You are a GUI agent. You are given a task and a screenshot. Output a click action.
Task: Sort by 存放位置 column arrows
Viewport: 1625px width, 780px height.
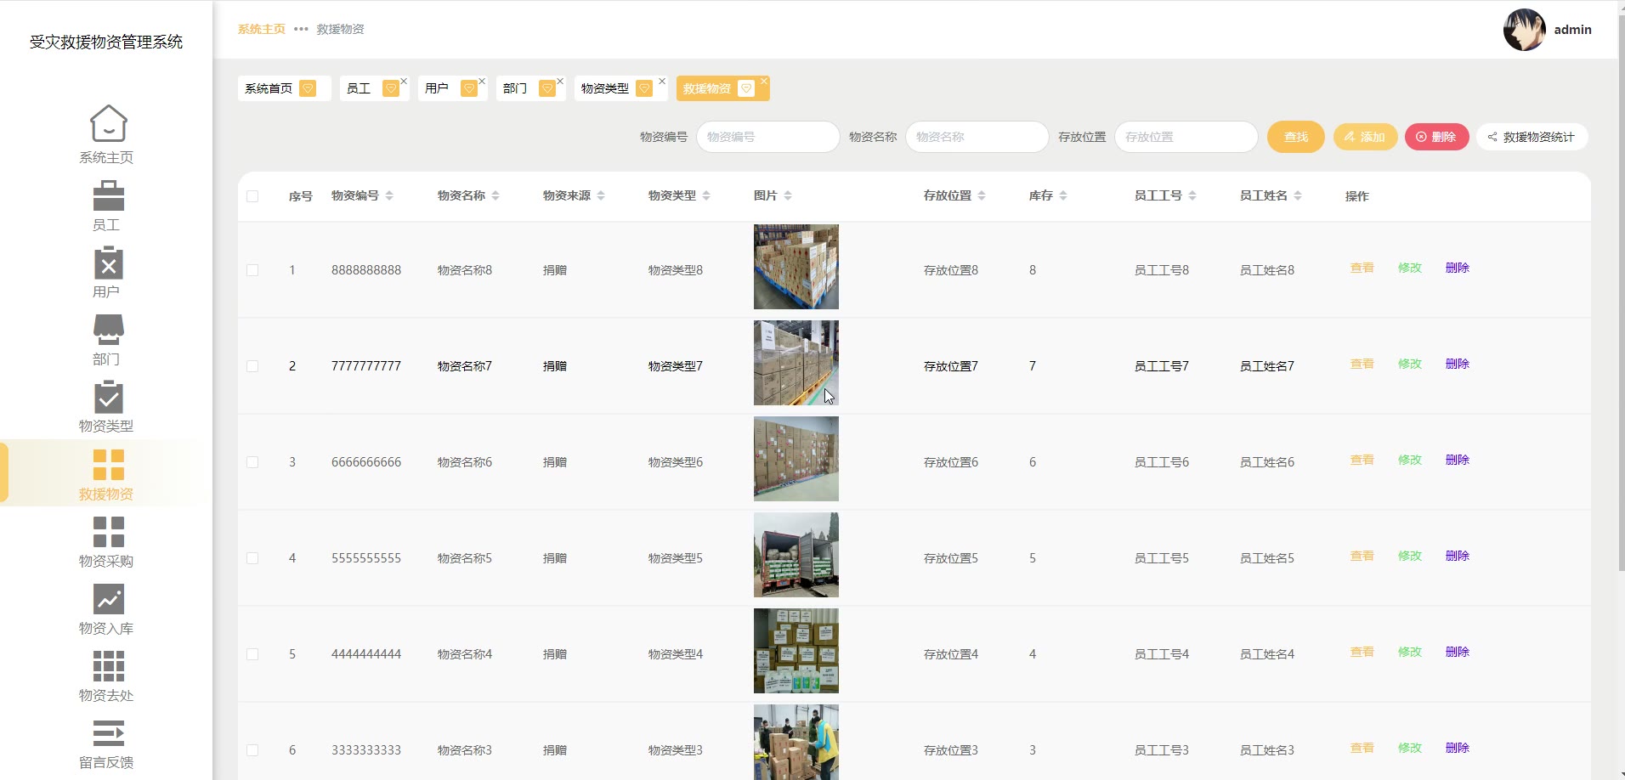click(982, 196)
